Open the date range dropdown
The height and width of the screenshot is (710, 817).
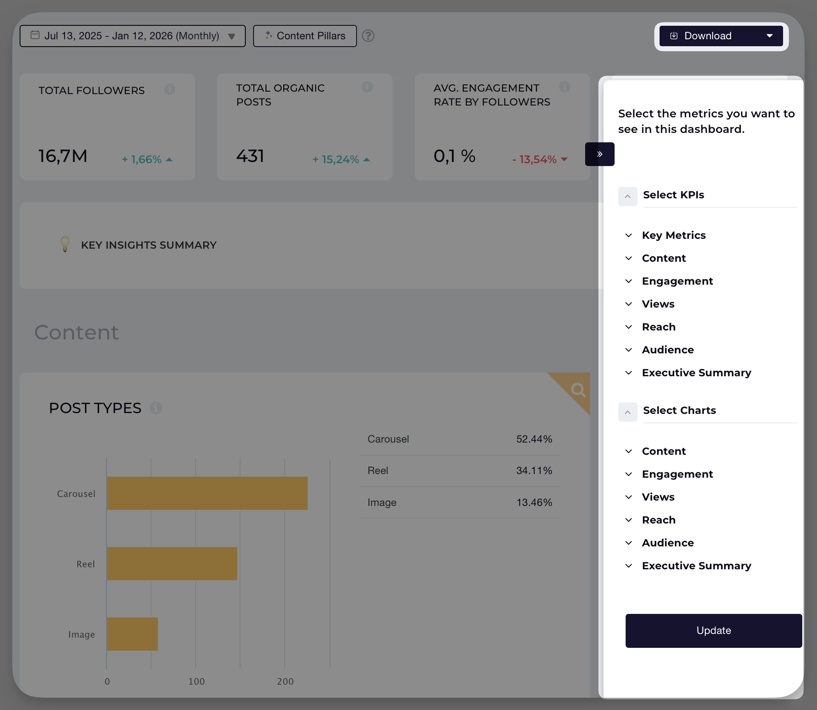231,36
